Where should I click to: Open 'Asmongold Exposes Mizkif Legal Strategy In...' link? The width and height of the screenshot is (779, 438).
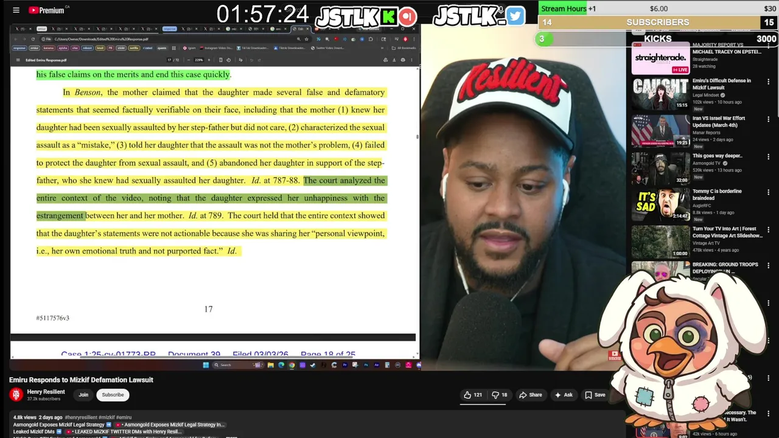pos(170,425)
